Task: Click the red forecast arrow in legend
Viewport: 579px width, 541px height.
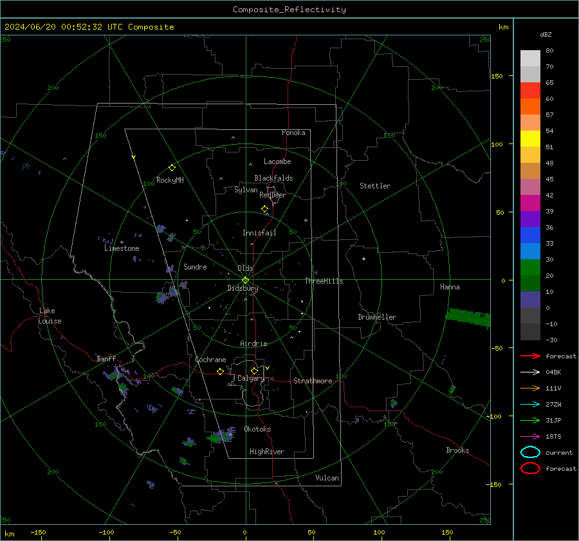Action: (530, 356)
